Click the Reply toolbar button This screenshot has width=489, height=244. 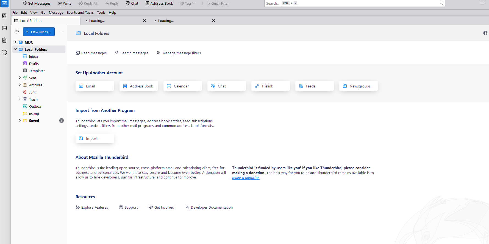pos(112,4)
